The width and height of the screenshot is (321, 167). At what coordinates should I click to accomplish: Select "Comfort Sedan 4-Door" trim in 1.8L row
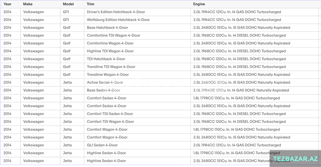click(106, 98)
